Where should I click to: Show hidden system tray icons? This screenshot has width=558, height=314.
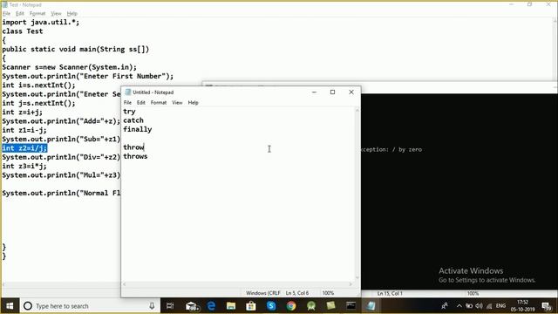(459, 306)
